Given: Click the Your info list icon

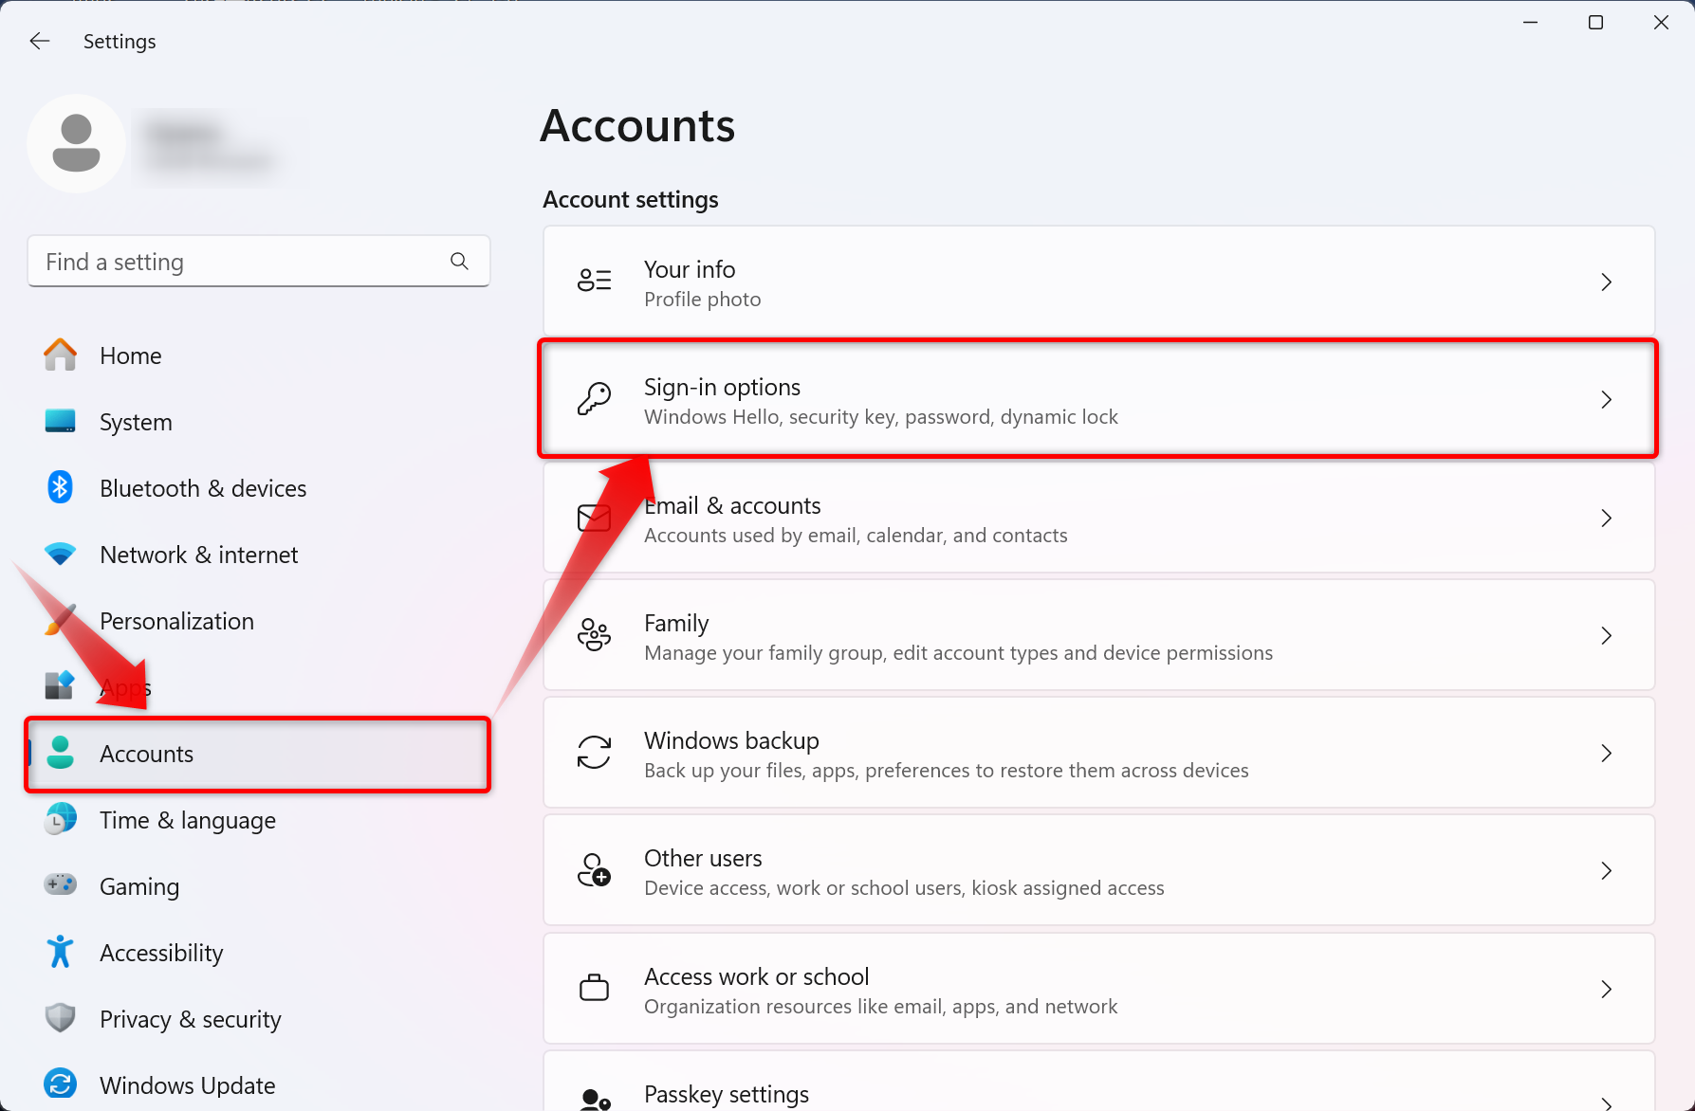Looking at the screenshot, I should click(x=595, y=281).
